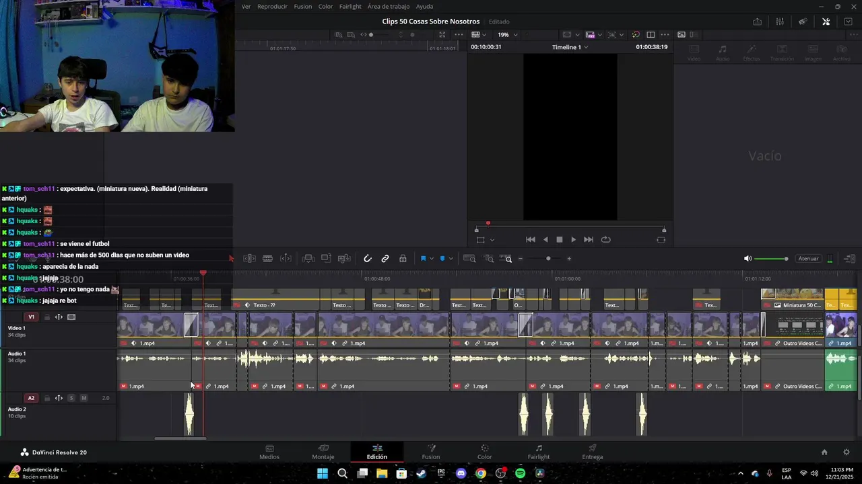
Task: Toggle timeline snapping magnet
Action: pos(368,259)
